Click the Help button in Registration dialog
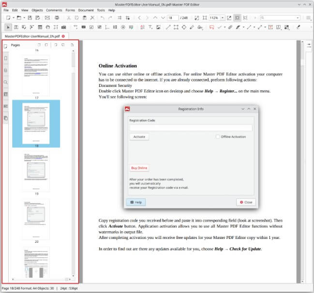This screenshot has width=314, height=293. (x=136, y=202)
